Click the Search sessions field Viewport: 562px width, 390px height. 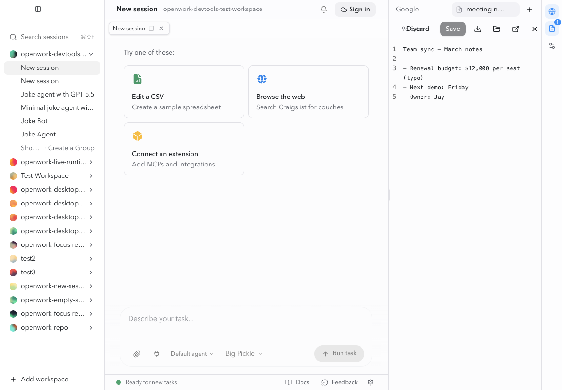(x=52, y=37)
